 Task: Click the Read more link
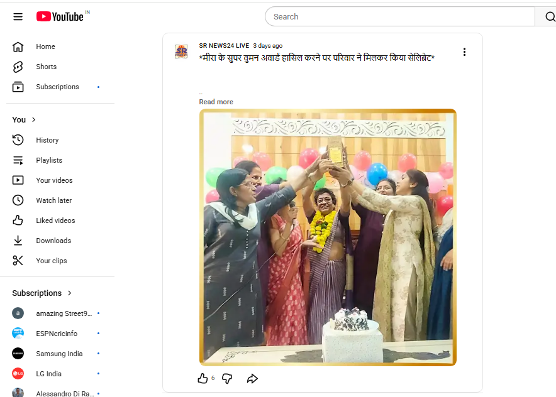point(216,101)
